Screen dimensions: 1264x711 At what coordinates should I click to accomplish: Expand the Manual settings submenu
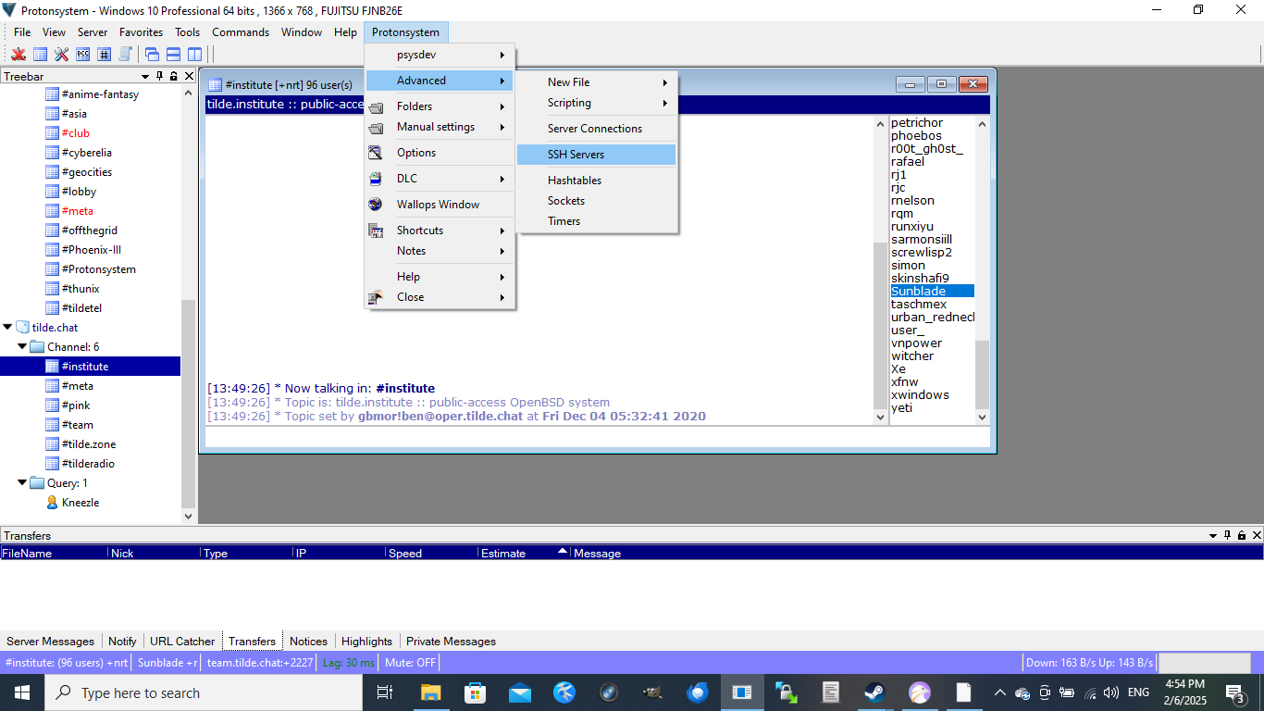click(440, 127)
